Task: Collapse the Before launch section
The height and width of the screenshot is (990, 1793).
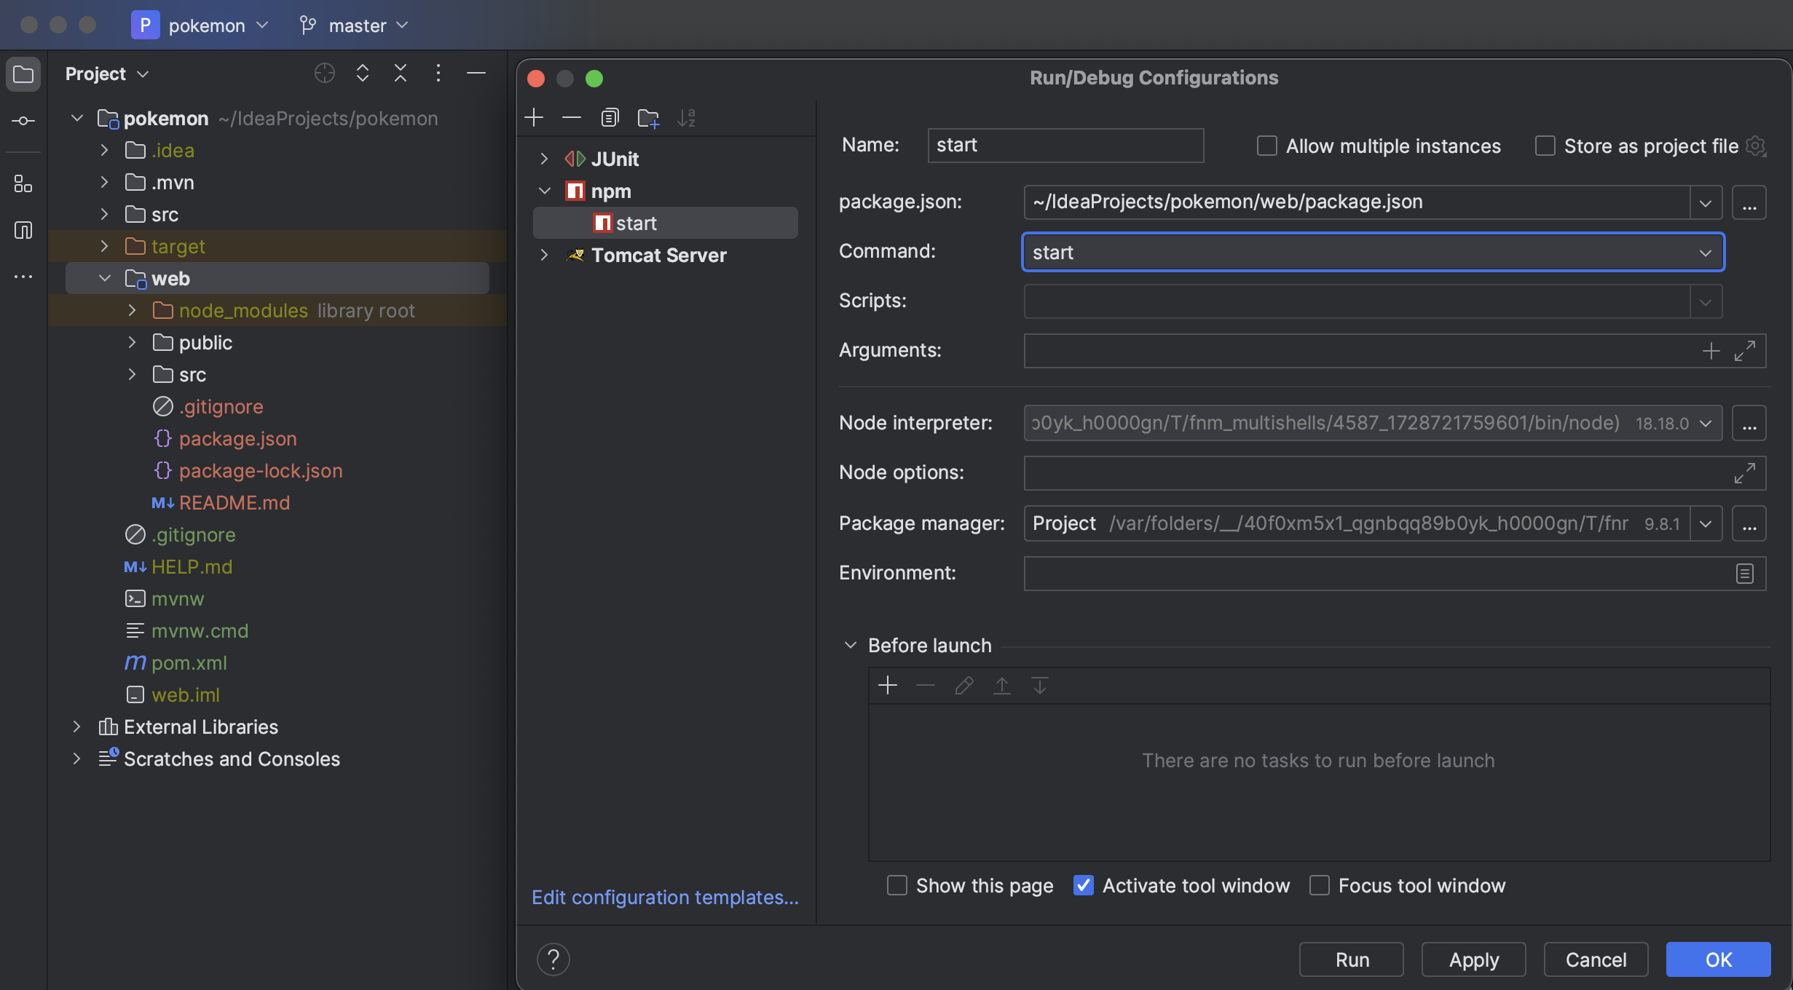Action: pos(850,646)
